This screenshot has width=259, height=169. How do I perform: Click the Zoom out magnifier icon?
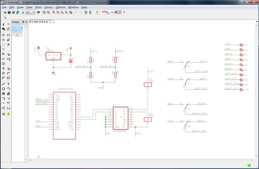click(62, 13)
